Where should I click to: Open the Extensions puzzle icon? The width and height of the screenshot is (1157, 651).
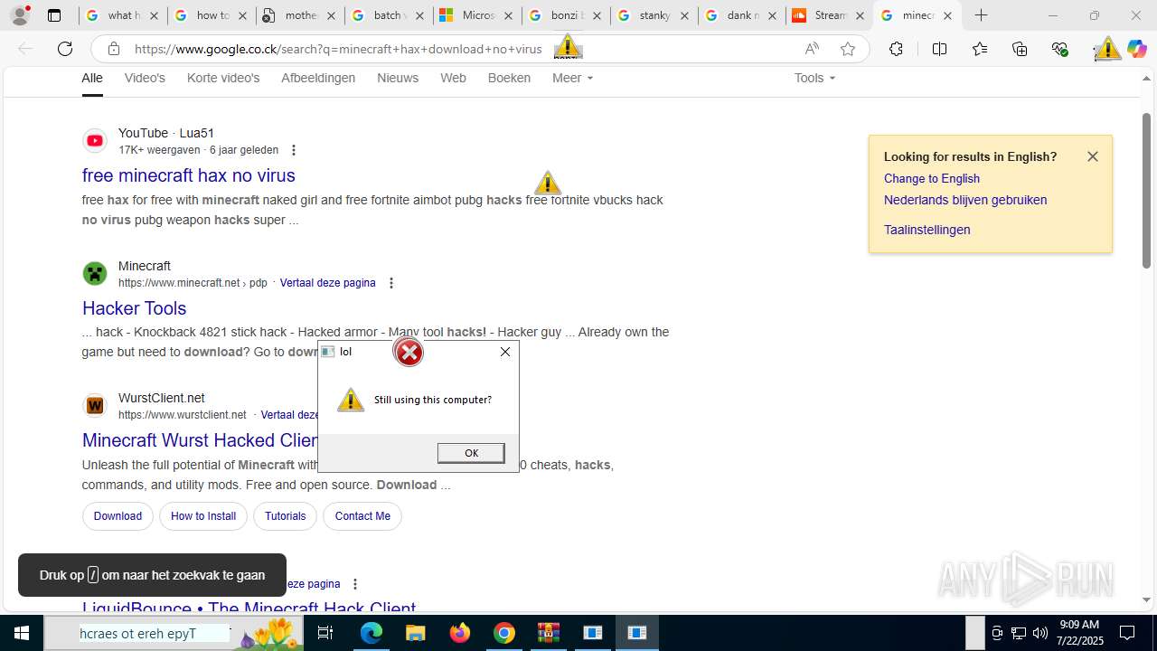point(896,49)
